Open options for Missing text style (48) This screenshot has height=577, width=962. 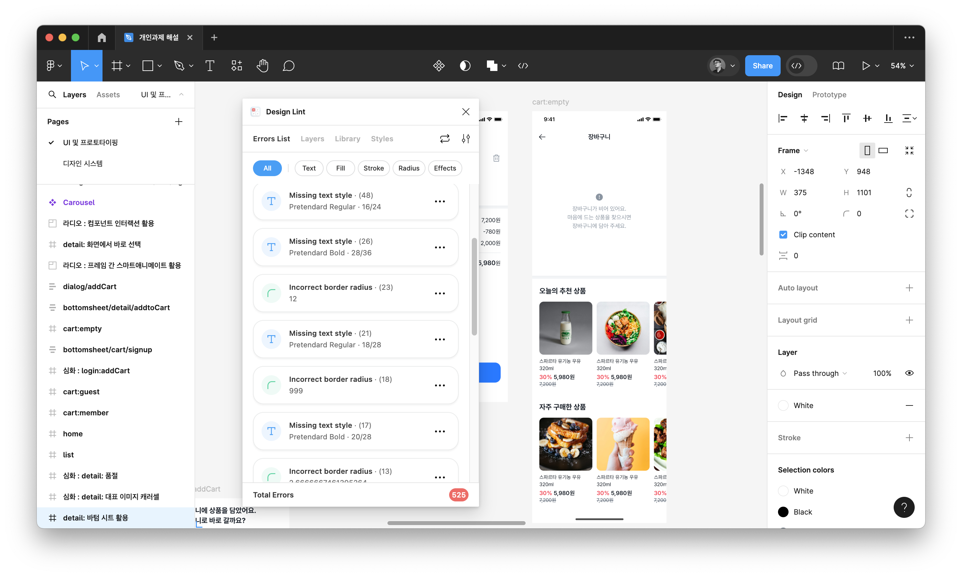coord(440,201)
